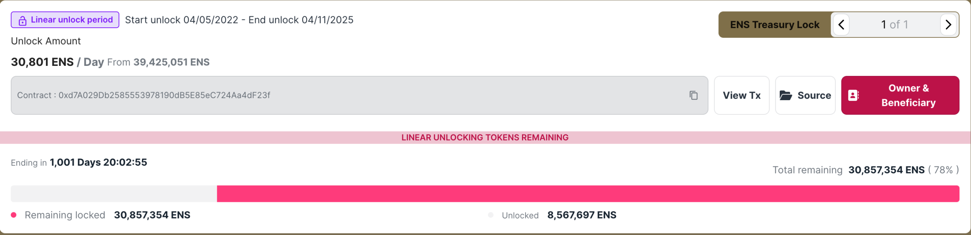
Task: Select the ENS Treasury Lock label
Action: pos(774,25)
